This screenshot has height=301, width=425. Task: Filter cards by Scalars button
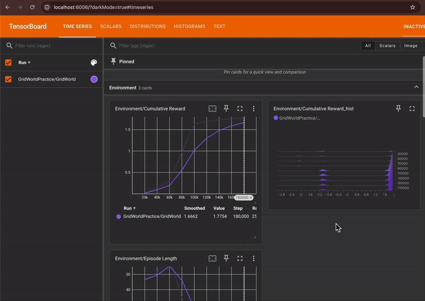point(387,46)
